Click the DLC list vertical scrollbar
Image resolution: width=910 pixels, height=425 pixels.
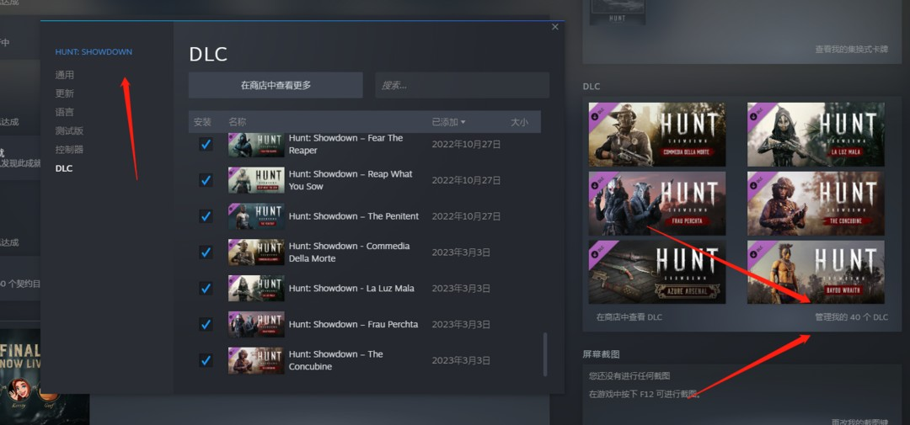pos(544,353)
